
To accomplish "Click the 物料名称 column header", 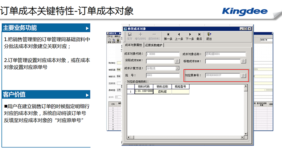I will click(x=162, y=86).
